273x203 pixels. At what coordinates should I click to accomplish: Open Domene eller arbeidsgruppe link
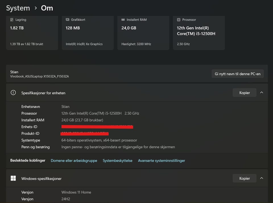[x=74, y=161]
